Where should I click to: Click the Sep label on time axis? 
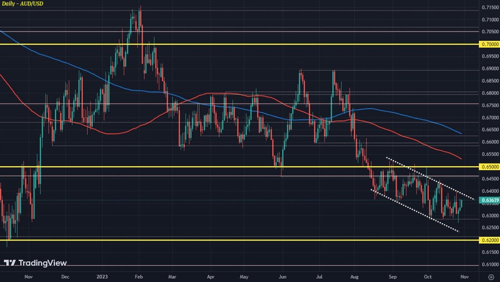tap(393, 277)
